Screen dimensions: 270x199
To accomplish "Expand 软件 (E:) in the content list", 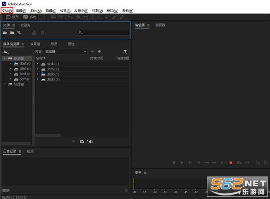I will tap(37, 64).
